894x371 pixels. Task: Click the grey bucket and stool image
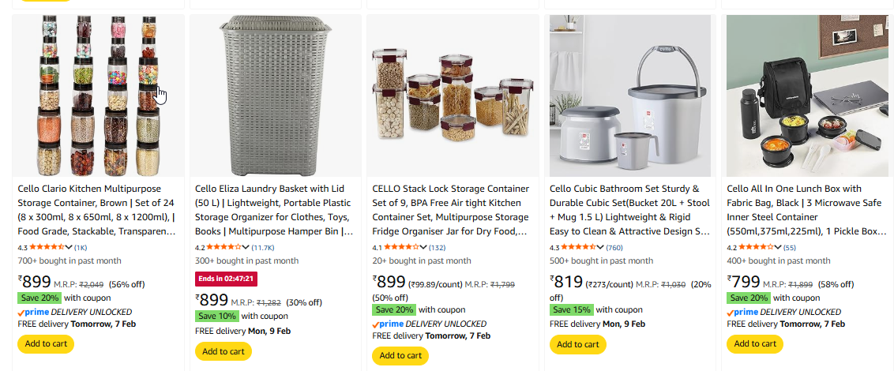click(630, 96)
